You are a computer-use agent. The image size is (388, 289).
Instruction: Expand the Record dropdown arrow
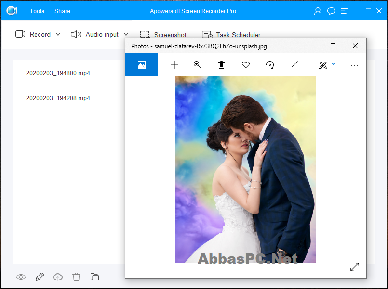coord(58,34)
